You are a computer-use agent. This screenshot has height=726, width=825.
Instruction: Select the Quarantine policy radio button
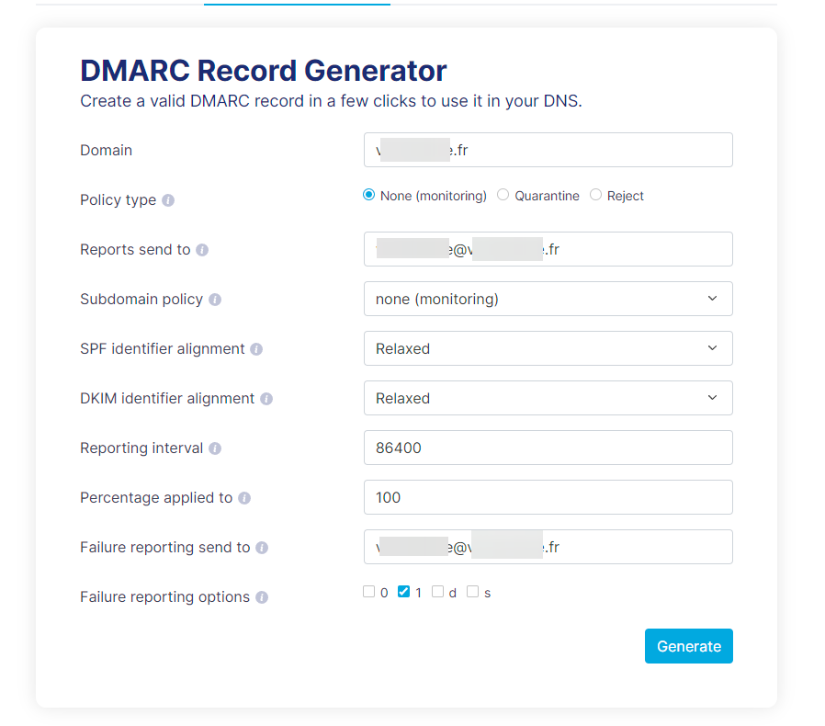(x=503, y=195)
